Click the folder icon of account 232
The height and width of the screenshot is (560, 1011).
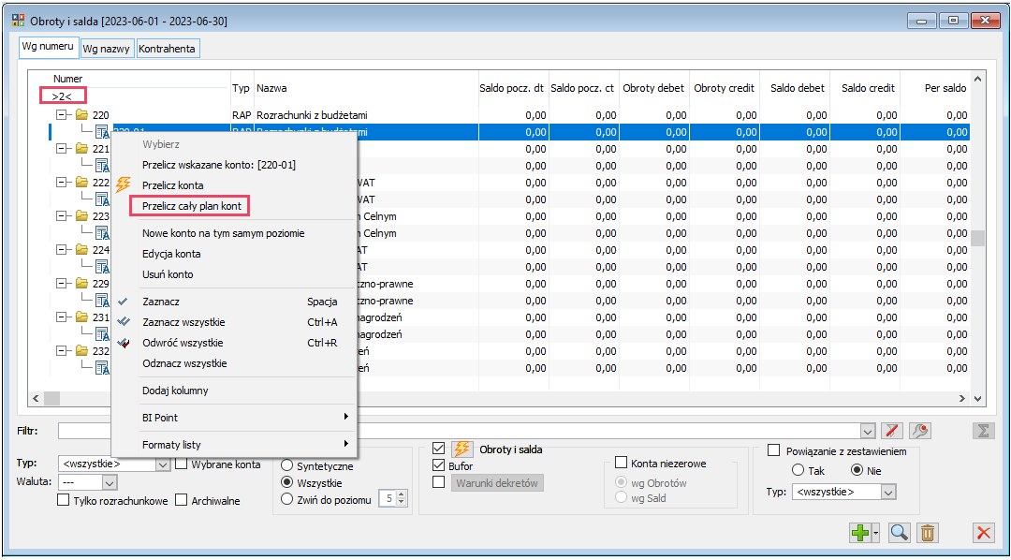81,351
